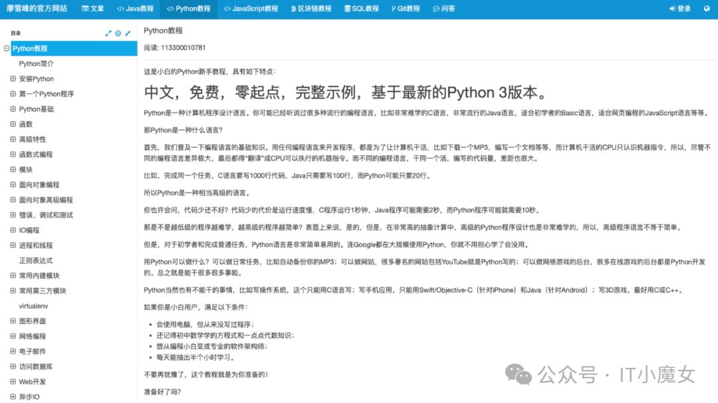Click the list icon on SQL教程 tab
Viewport: 718px width, 403px height.
[x=348, y=9]
